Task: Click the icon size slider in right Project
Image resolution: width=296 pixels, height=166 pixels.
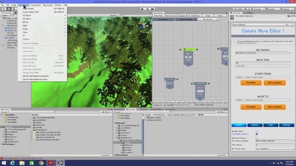Action: (222, 155)
